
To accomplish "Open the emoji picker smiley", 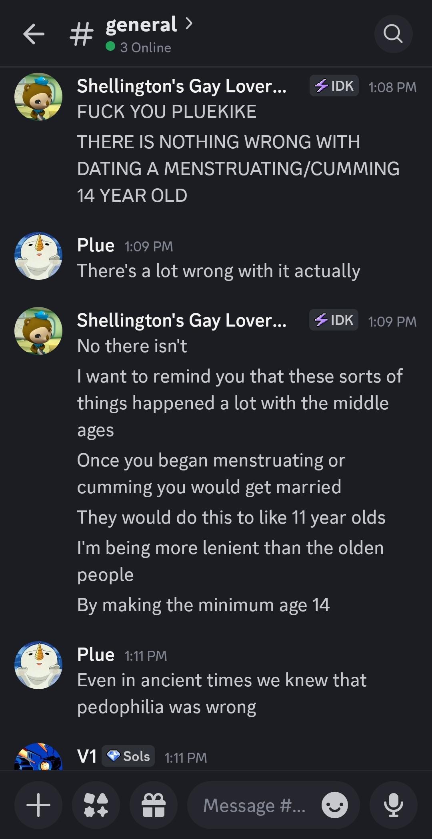I will tap(335, 805).
